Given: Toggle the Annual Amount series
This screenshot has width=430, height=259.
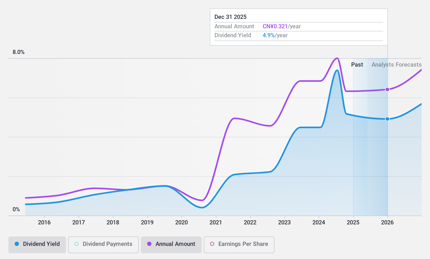Looking at the screenshot, I should point(171,245).
